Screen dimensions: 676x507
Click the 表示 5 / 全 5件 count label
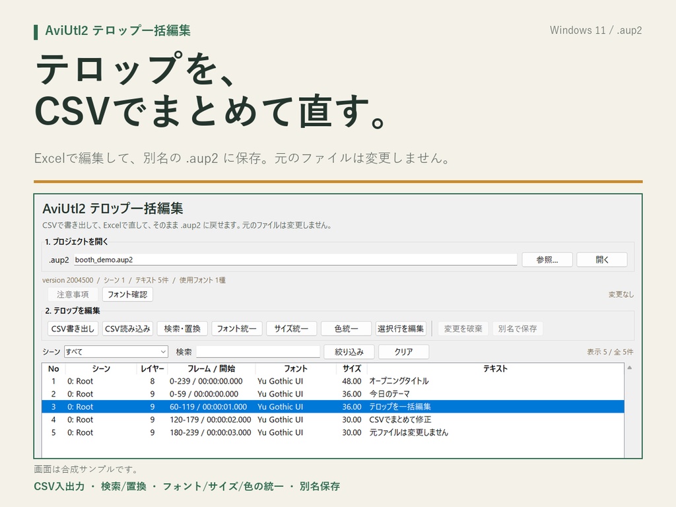click(610, 352)
